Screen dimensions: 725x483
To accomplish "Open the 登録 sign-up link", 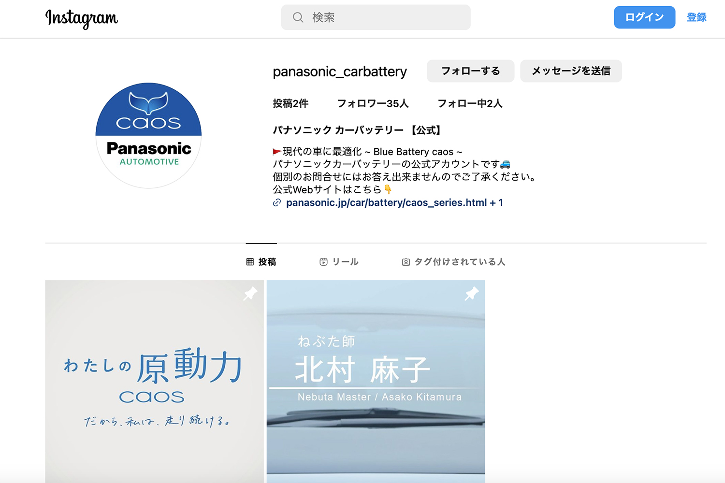I will pos(696,17).
